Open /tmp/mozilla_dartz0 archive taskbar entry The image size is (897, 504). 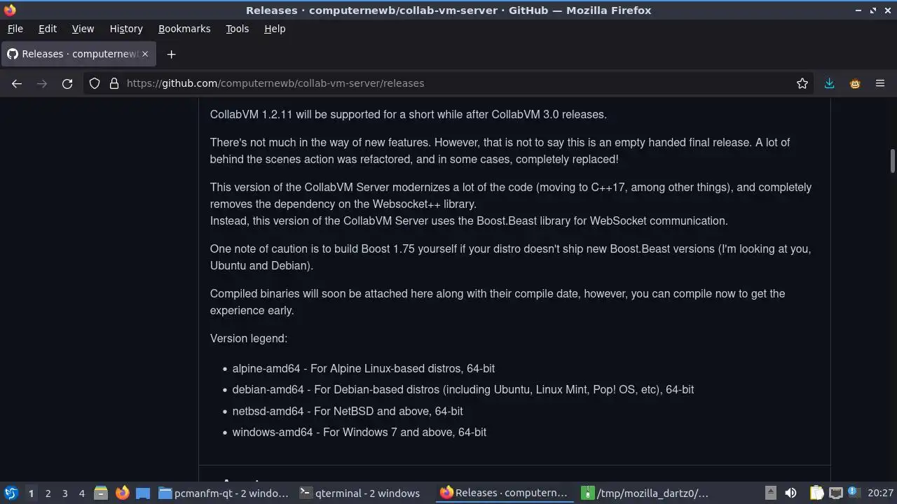(646, 493)
